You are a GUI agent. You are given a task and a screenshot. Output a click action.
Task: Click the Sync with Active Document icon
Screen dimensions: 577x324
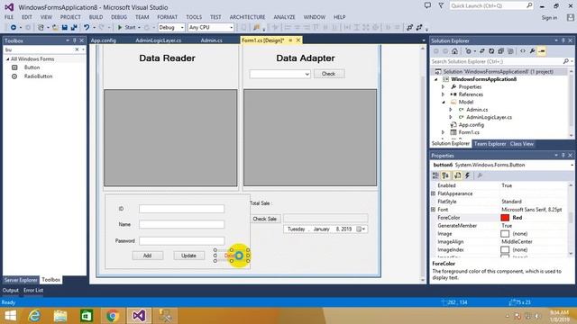481,51
